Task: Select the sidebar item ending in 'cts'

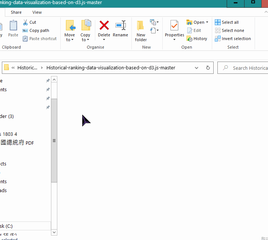Action: pos(3,164)
